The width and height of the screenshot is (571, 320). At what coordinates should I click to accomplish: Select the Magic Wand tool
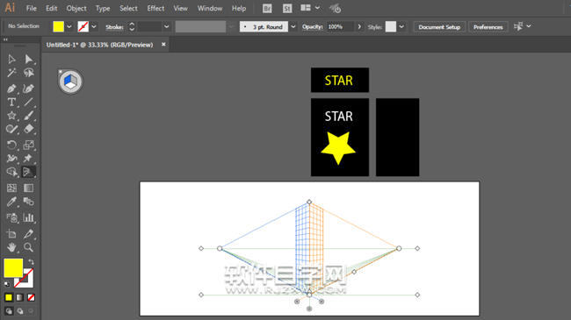11,73
